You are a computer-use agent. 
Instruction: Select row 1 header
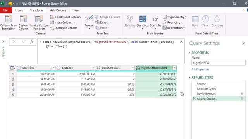13,74
